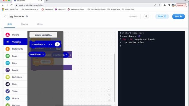
Task: Open the Imports category icon
Action: point(8,35)
